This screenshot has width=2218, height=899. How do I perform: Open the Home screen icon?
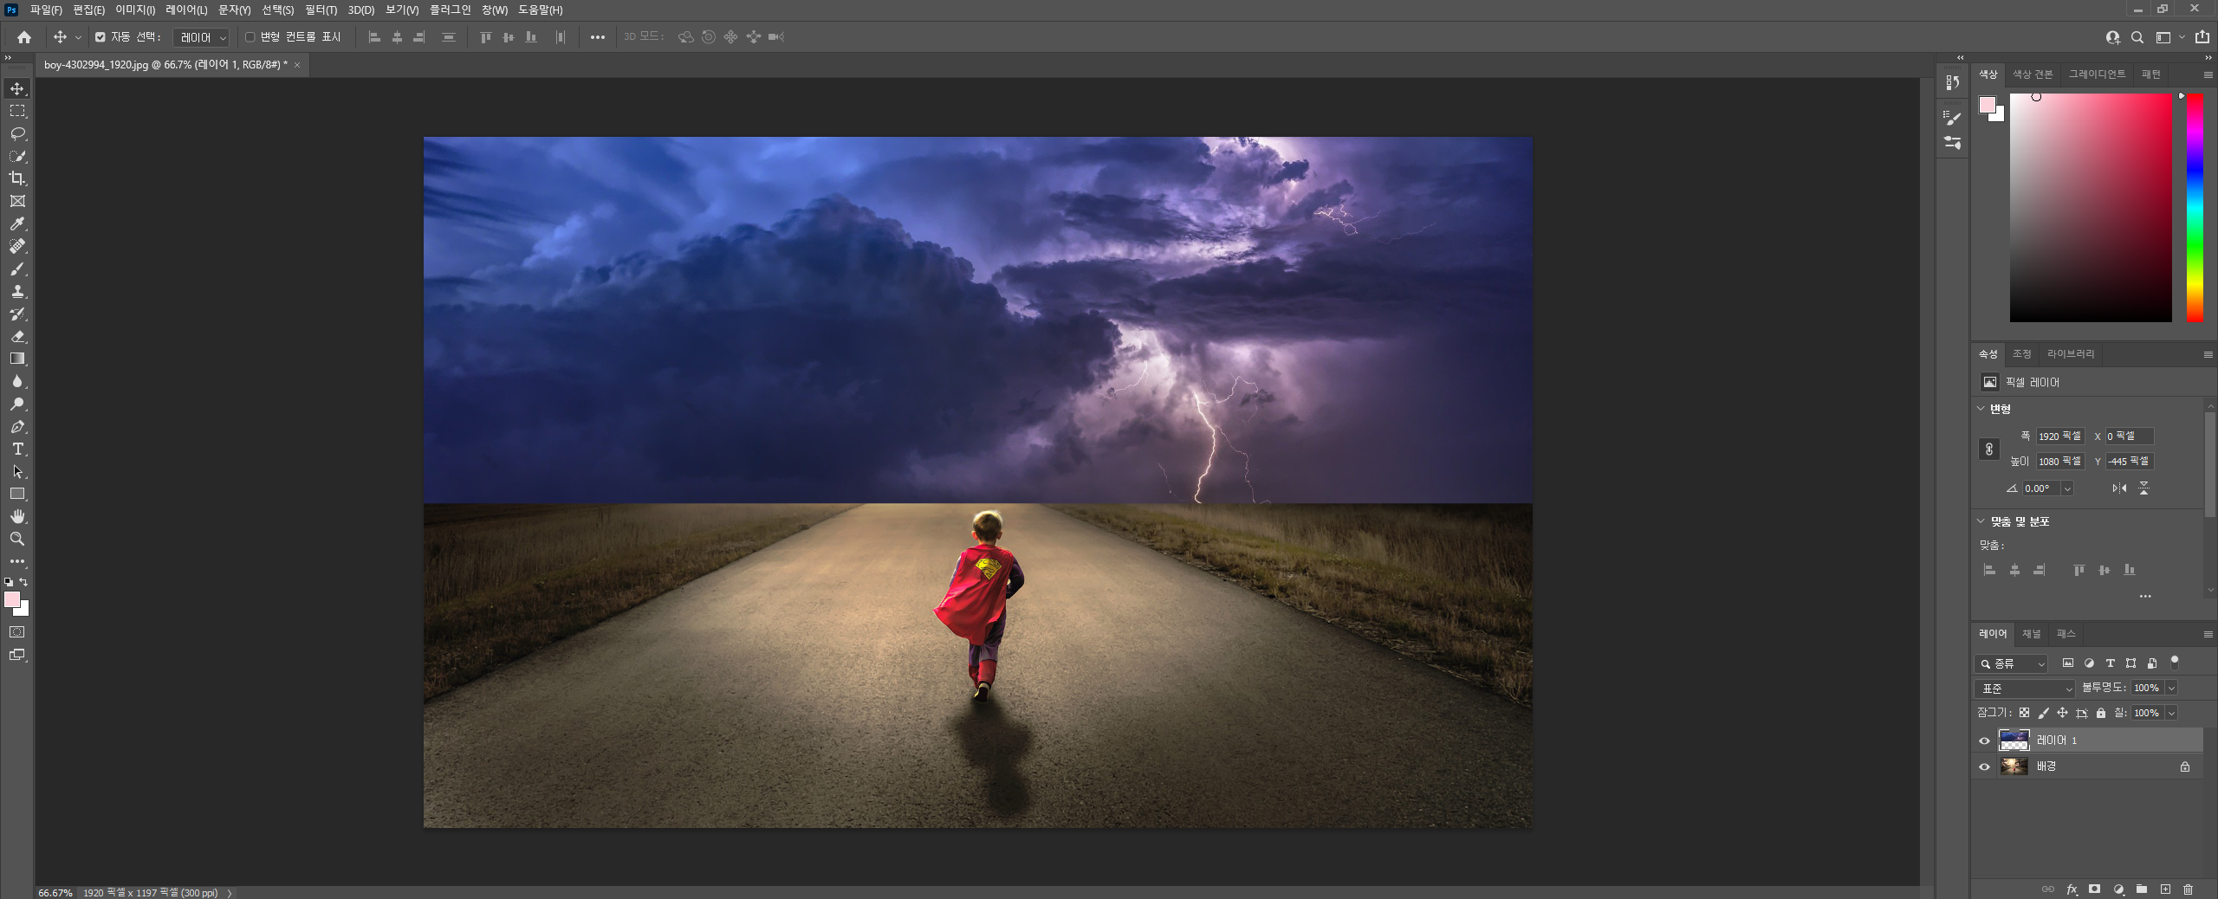[x=24, y=37]
